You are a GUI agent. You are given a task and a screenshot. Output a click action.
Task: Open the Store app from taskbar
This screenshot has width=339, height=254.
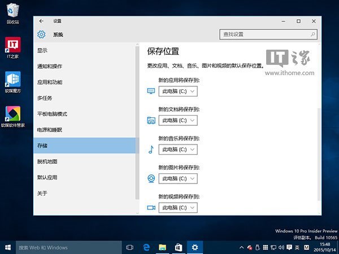pyautogui.click(x=178, y=247)
